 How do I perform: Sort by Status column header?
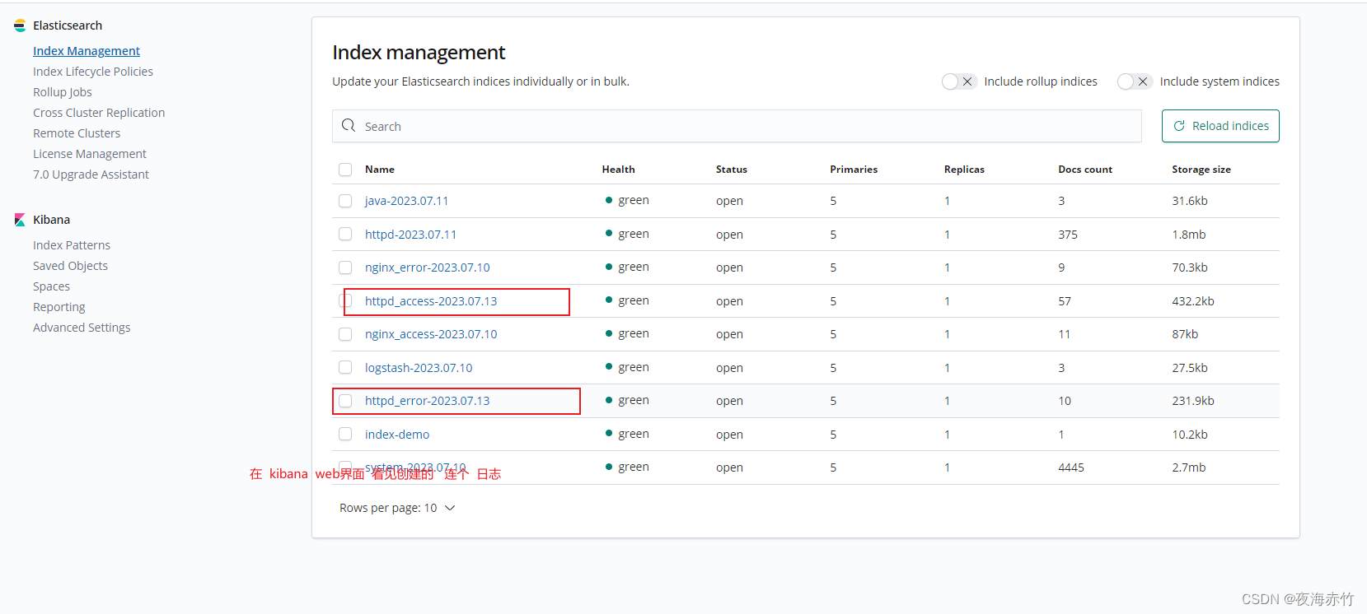click(732, 170)
